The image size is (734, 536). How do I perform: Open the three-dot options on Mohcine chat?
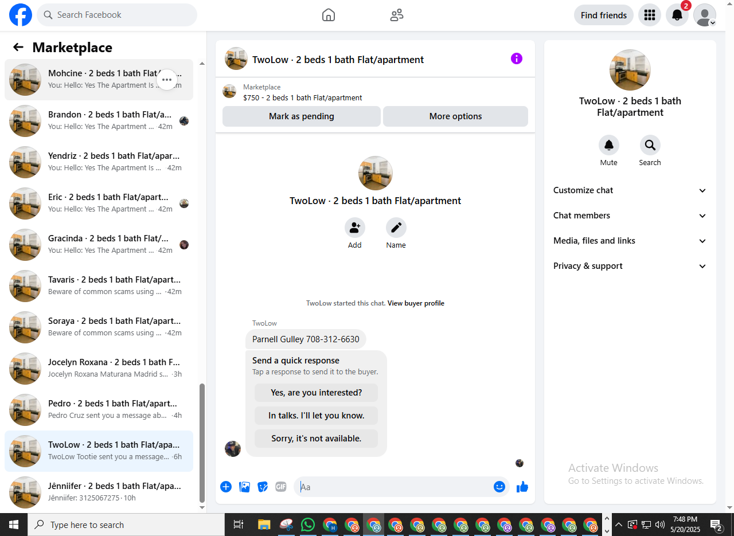click(x=167, y=80)
